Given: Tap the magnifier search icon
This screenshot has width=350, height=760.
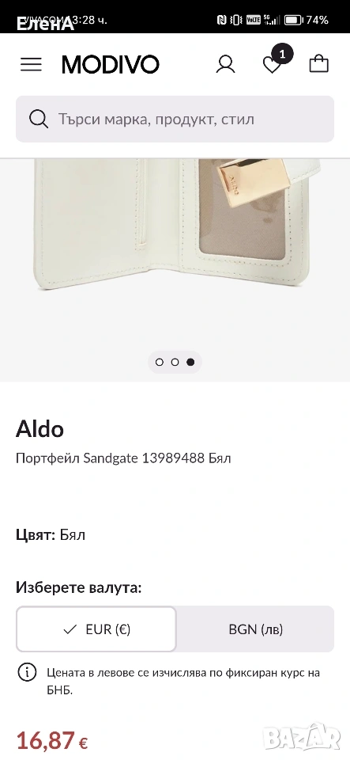Looking at the screenshot, I should [x=38, y=119].
